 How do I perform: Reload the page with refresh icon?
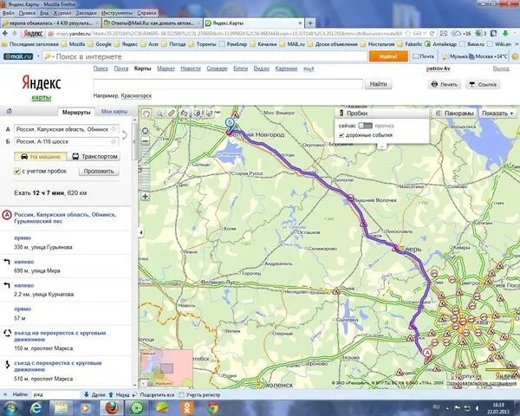point(432,34)
